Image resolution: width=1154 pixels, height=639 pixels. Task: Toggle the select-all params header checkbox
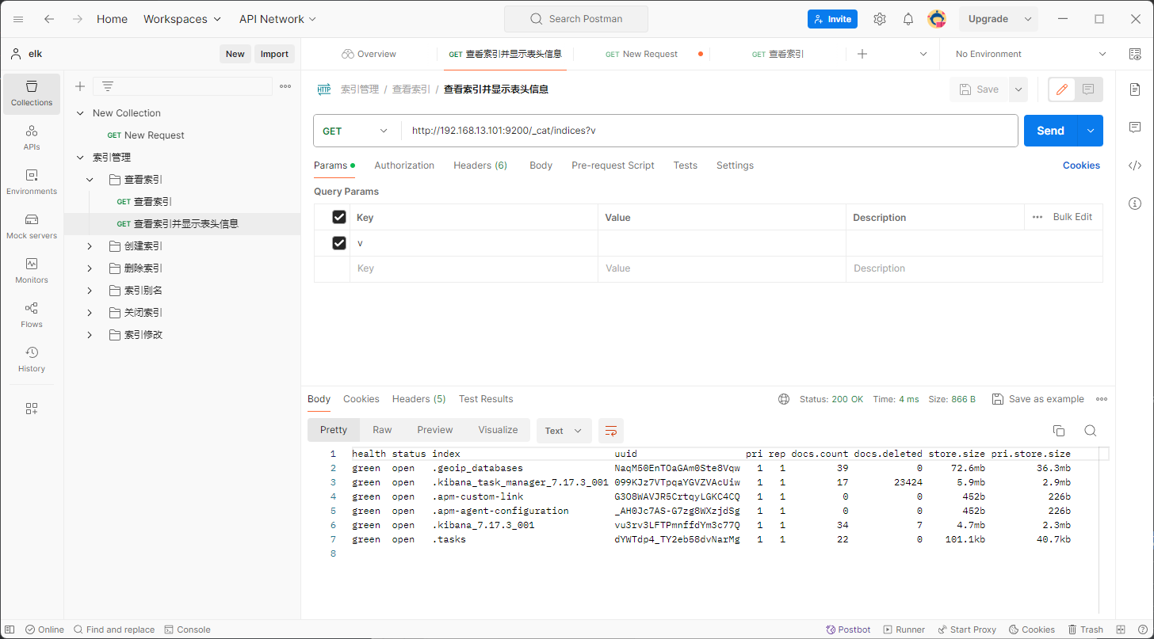339,217
